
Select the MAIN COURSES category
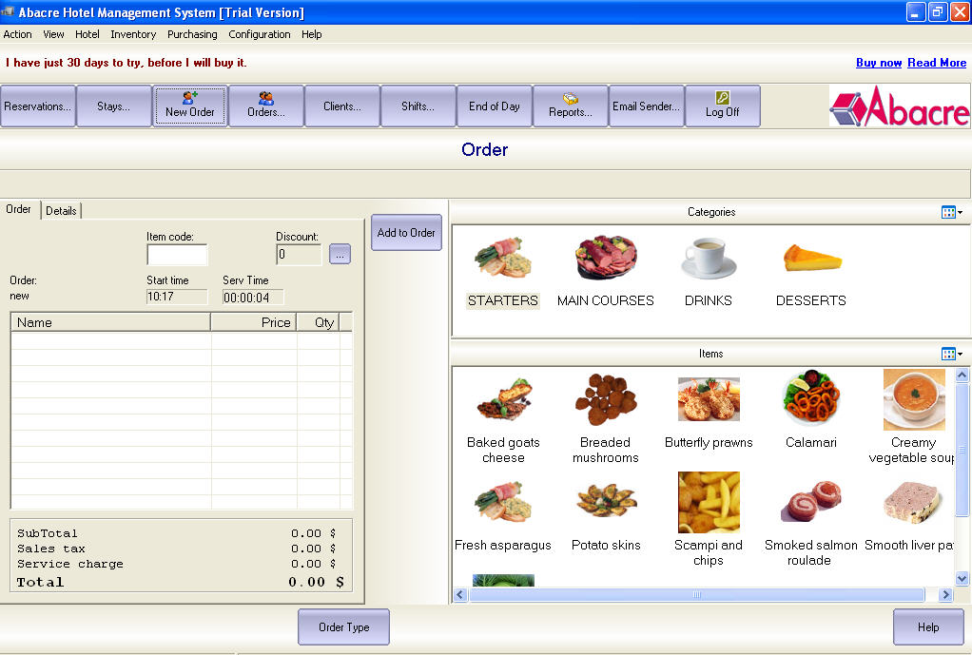click(x=606, y=273)
